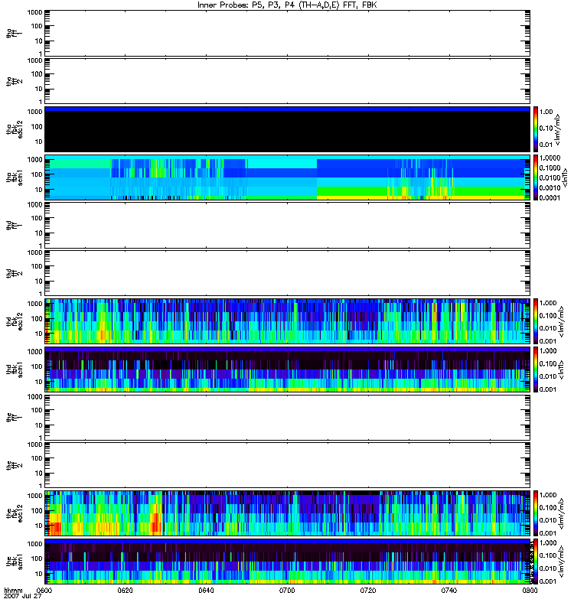Click the empty thd fff 2 plot panel
The height and width of the screenshot is (612, 574).
287,273
